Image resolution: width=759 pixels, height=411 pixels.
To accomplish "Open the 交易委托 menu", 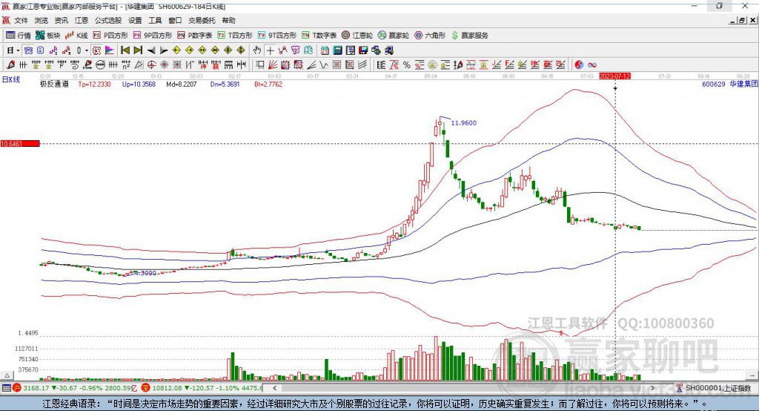I will 202,20.
